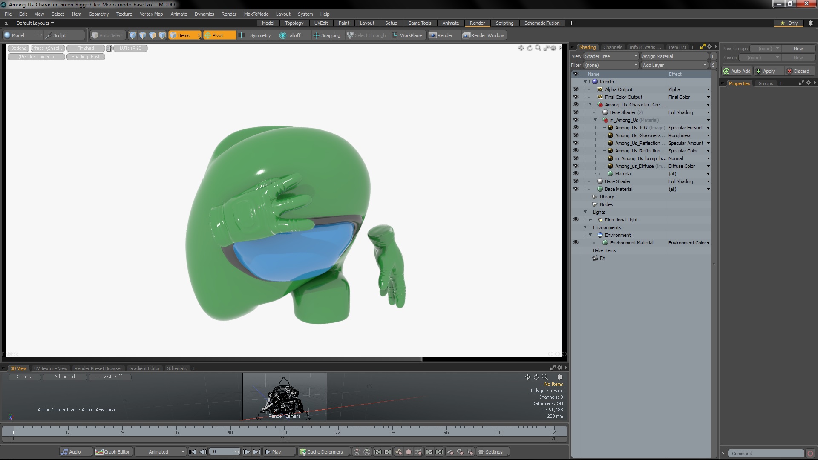The height and width of the screenshot is (460, 818).
Task: Toggle visibility of Environment Material
Action: [x=576, y=243]
